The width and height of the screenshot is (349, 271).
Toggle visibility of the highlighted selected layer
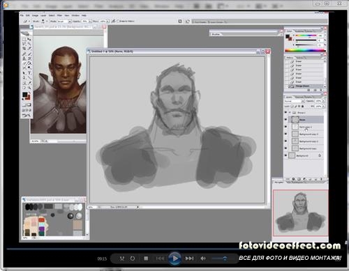click(x=286, y=120)
